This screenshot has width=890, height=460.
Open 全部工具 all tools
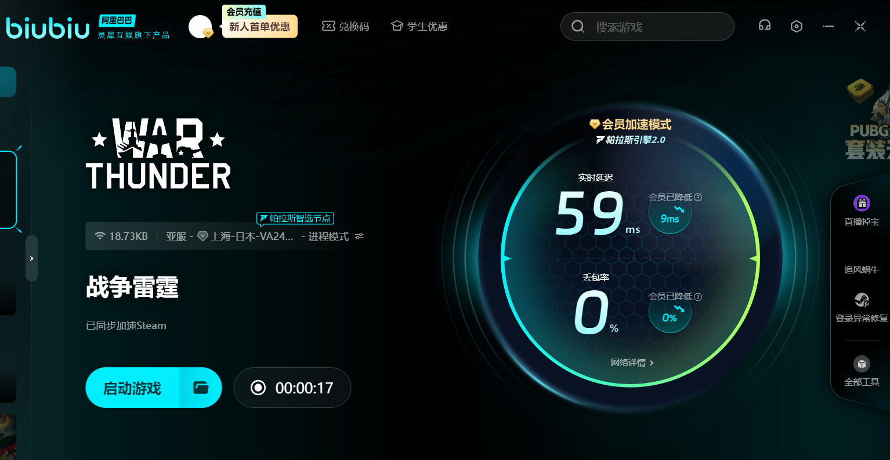tap(862, 371)
